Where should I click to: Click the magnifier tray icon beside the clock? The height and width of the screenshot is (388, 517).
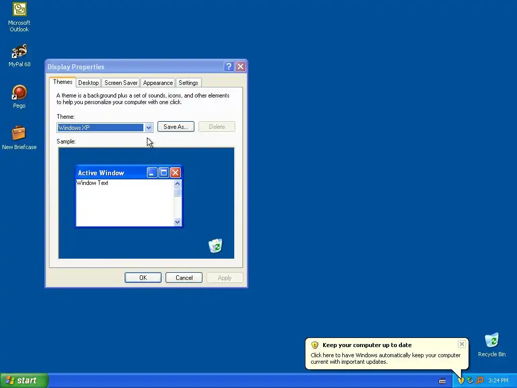480,380
